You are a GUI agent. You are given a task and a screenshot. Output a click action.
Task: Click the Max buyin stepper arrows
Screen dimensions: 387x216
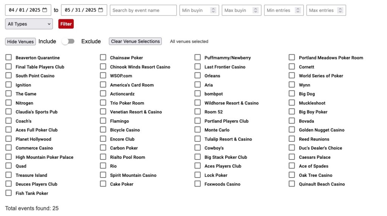click(255, 10)
